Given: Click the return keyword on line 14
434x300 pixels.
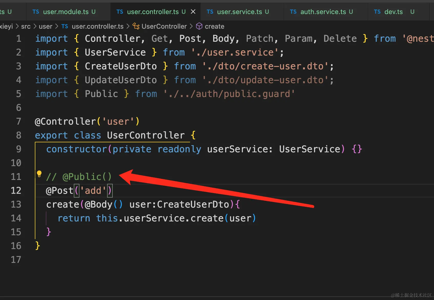Looking at the screenshot, I should pyautogui.click(x=74, y=218).
